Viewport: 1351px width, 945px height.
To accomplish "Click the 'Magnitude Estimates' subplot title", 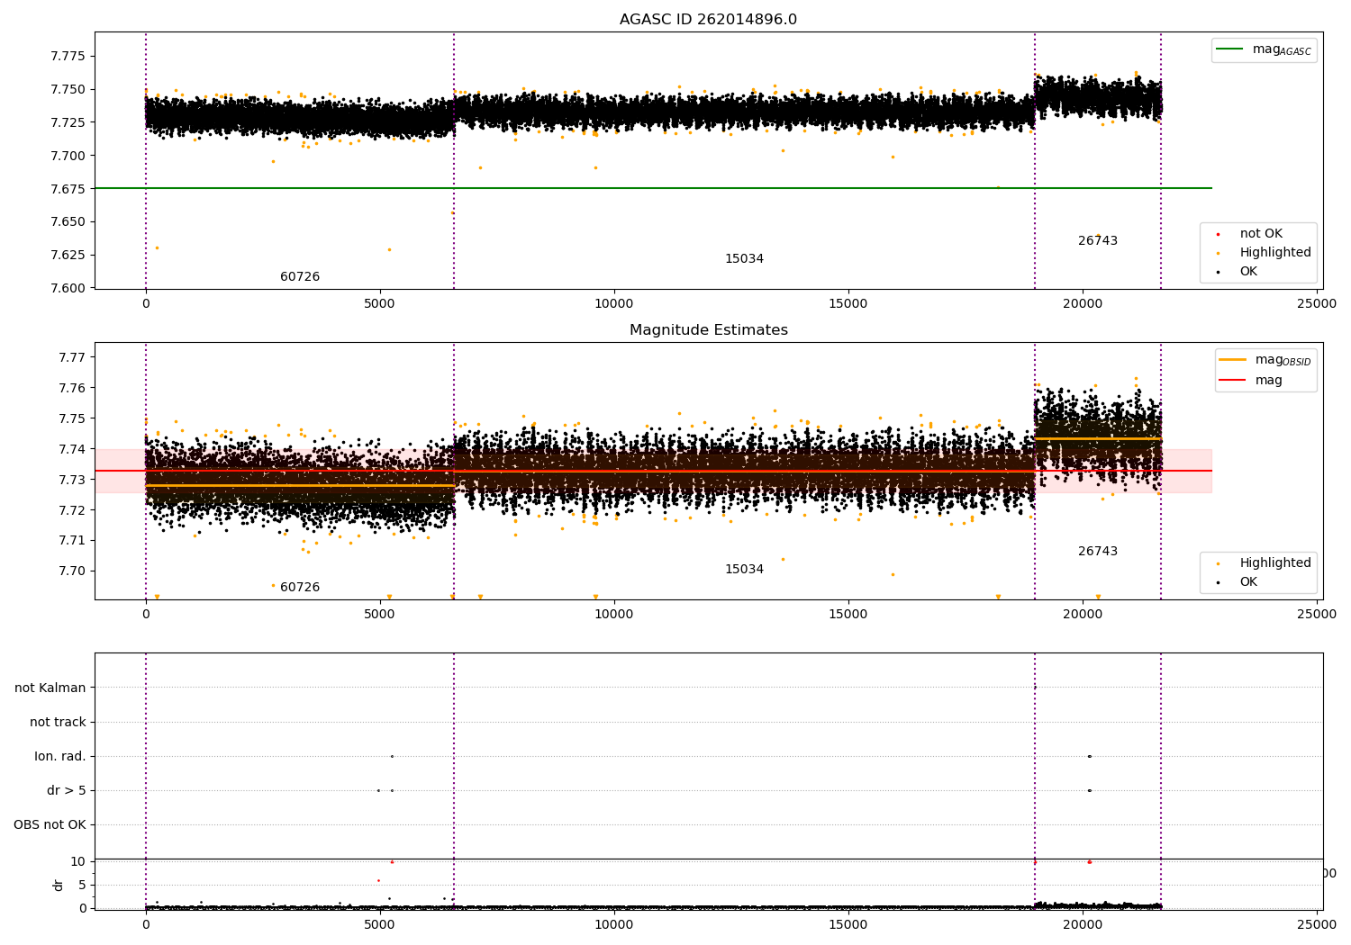I will point(708,330).
